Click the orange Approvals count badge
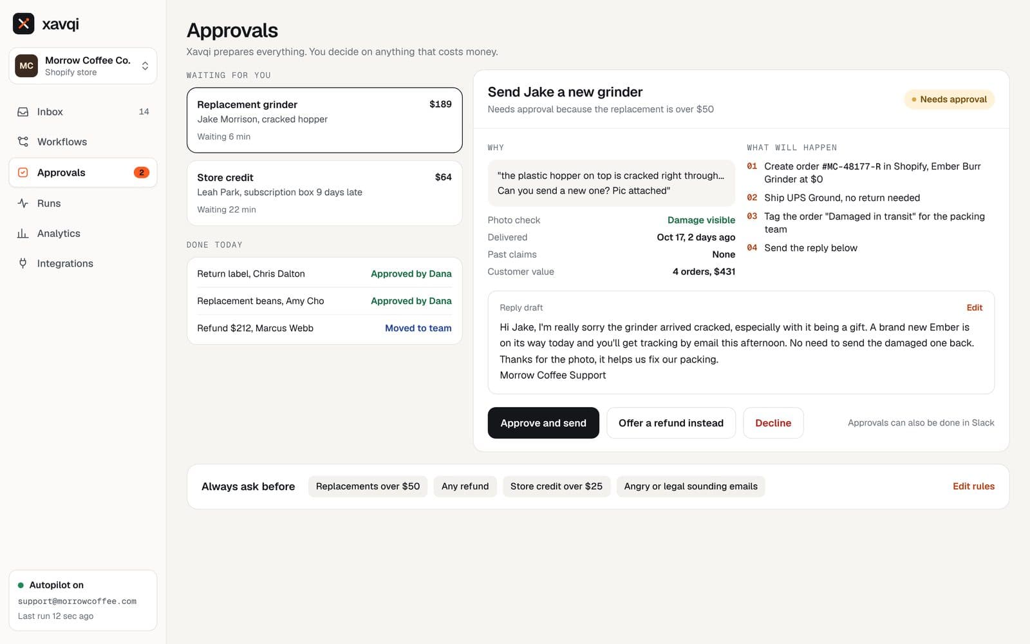Screen dimensions: 1030x644 [x=142, y=173]
